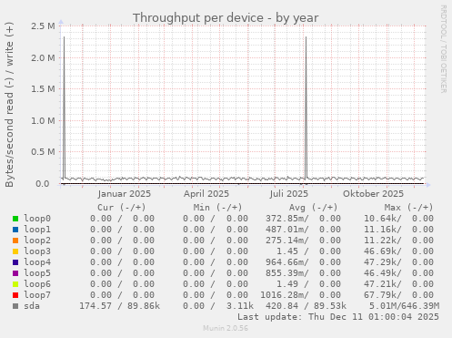
Task: Click the yellow loop3 legend swatch
Action: (15, 251)
